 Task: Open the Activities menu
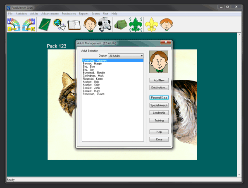pos(21,14)
